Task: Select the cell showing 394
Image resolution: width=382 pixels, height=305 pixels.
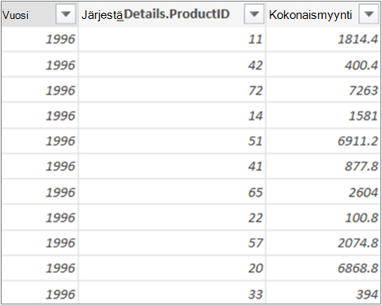Action: pos(323,293)
